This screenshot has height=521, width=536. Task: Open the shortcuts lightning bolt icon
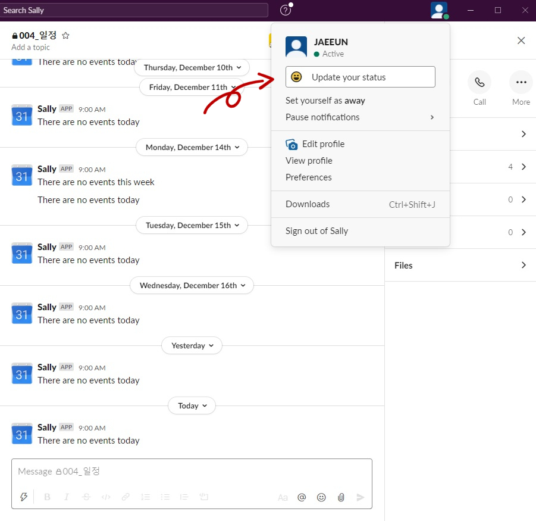24,497
